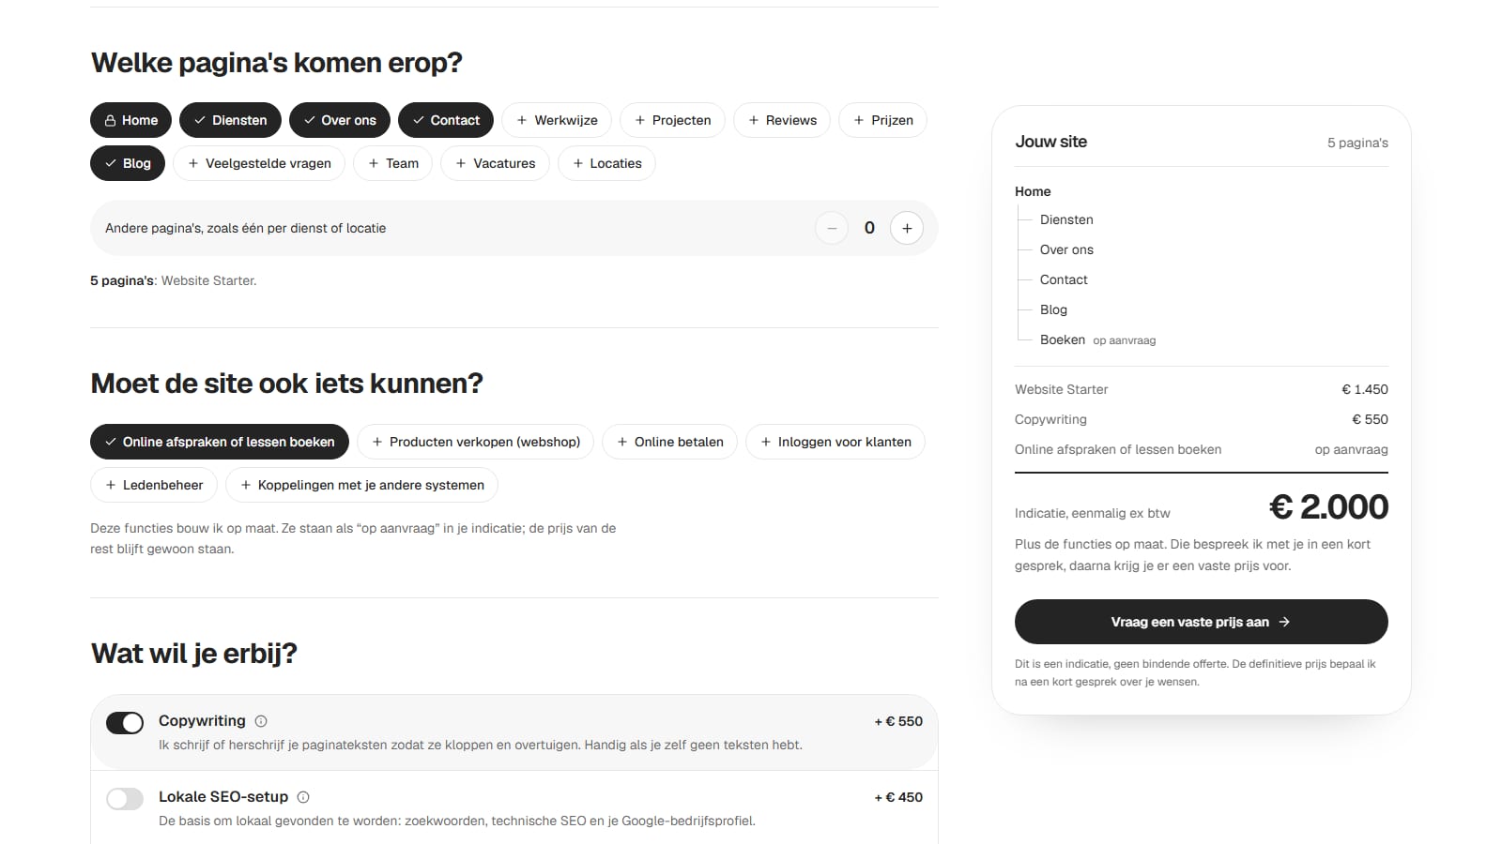
Task: Add the Reviews page
Action: (782, 120)
